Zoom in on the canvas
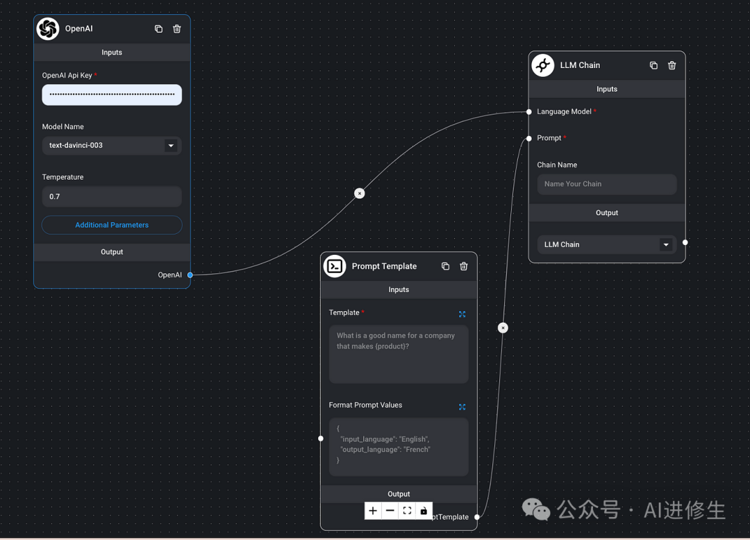Image resolution: width=750 pixels, height=540 pixels. 373,511
